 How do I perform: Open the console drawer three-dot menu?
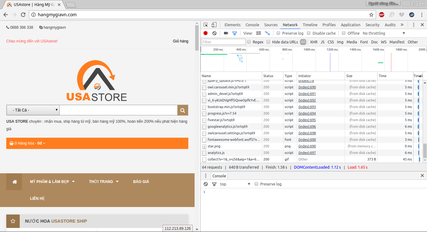(206, 176)
